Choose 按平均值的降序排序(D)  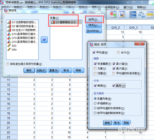click(x=95, y=113)
